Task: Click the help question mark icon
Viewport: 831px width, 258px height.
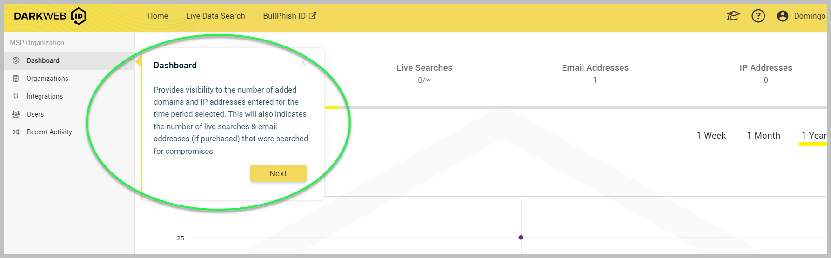Action: coord(758,16)
